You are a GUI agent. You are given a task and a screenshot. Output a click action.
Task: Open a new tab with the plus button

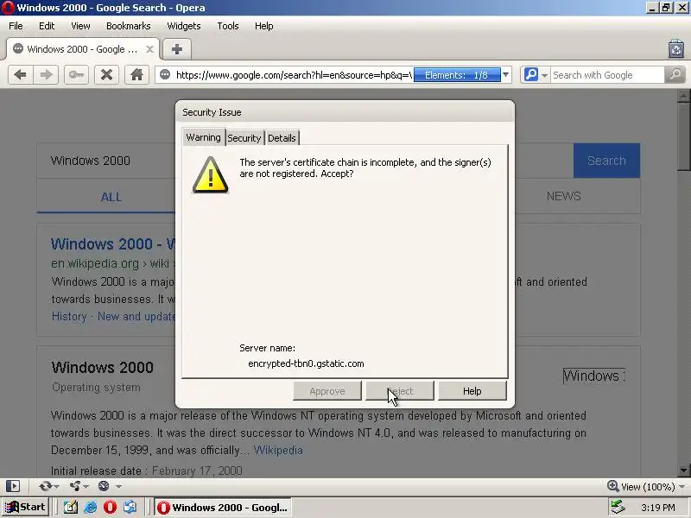(x=177, y=49)
